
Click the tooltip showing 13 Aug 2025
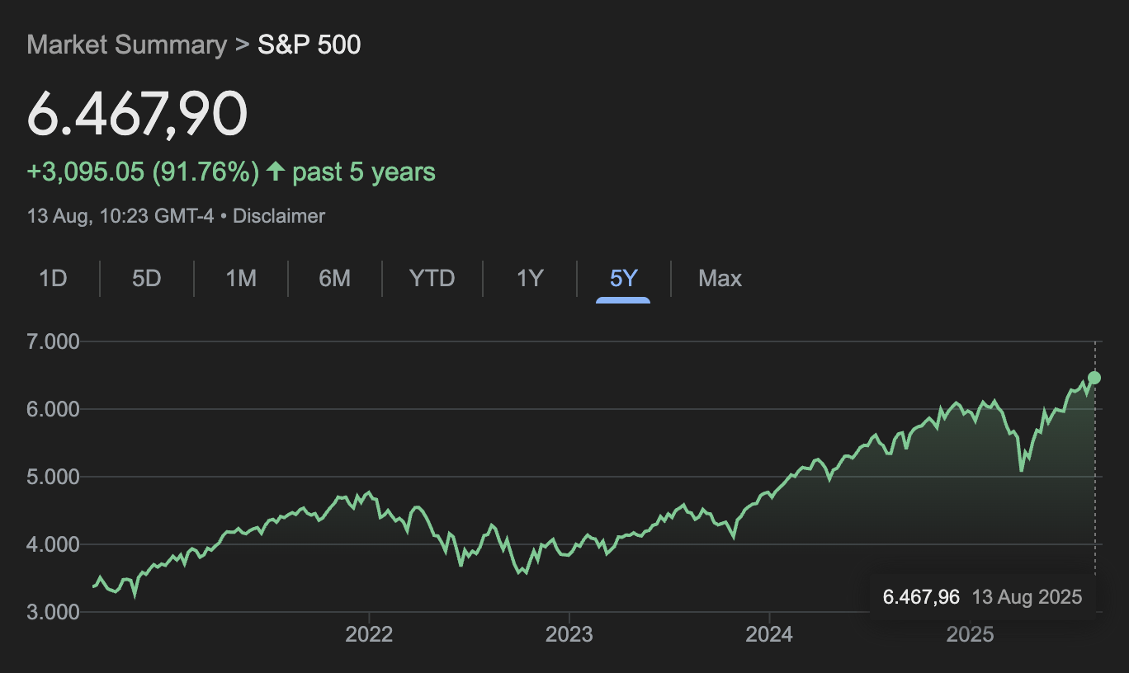coord(1027,596)
